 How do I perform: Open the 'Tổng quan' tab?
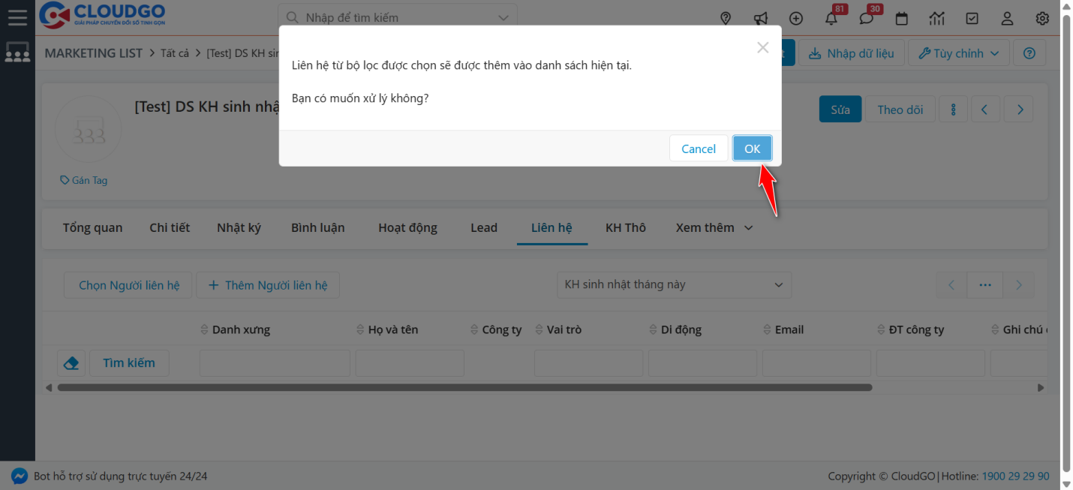(92, 227)
